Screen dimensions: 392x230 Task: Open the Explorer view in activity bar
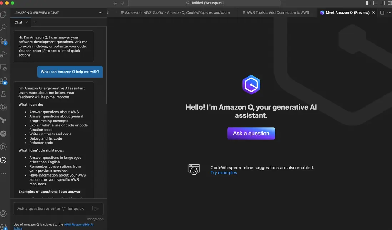(4, 14)
